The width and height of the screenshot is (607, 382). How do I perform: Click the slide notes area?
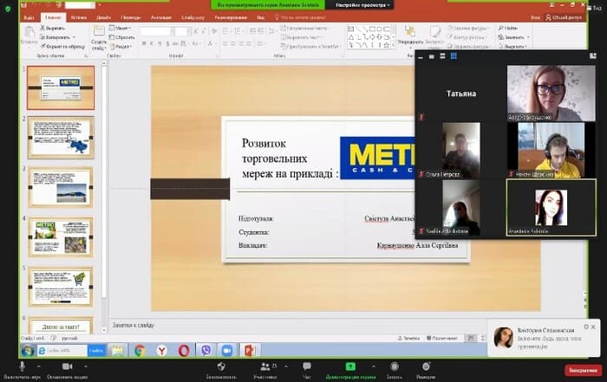pos(298,325)
